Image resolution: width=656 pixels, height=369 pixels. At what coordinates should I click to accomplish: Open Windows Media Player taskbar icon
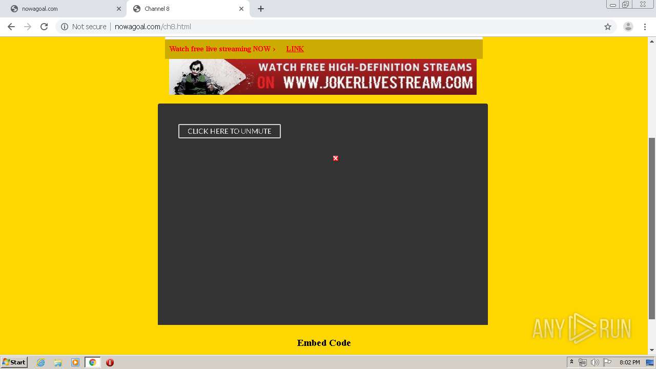click(75, 362)
